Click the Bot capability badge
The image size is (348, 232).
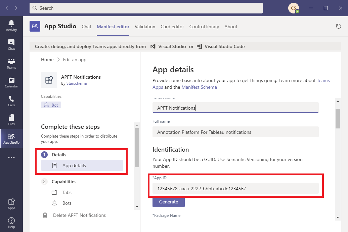51,105
